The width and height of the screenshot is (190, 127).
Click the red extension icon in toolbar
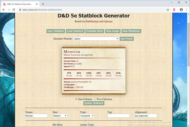tap(174, 10)
